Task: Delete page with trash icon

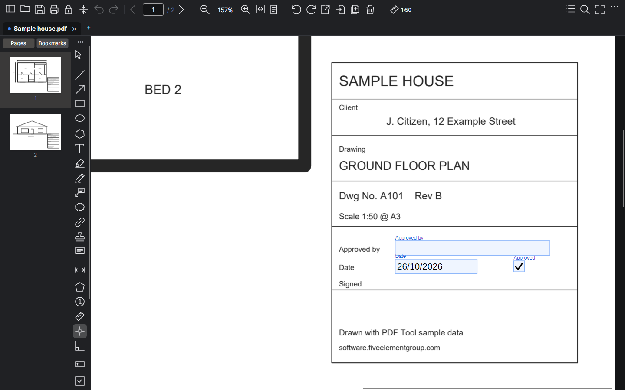Action: click(370, 9)
